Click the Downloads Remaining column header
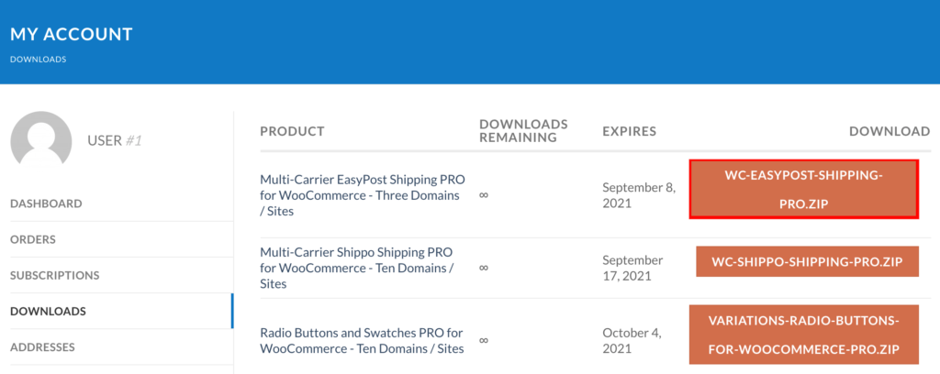The image size is (940, 374). point(523,130)
